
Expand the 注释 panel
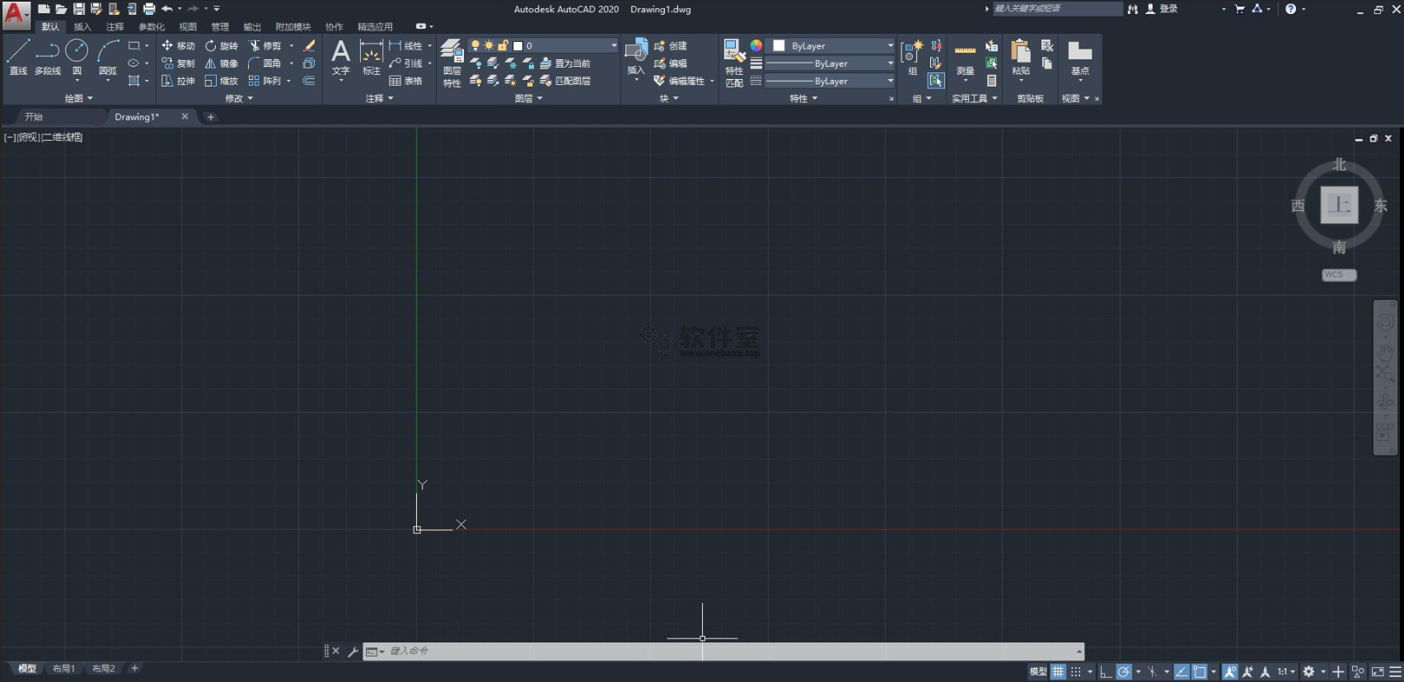380,98
